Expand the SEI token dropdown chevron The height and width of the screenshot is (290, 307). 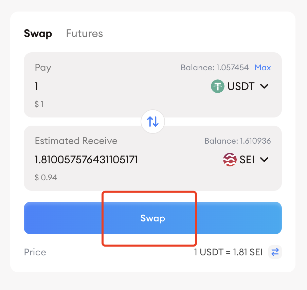tap(264, 159)
